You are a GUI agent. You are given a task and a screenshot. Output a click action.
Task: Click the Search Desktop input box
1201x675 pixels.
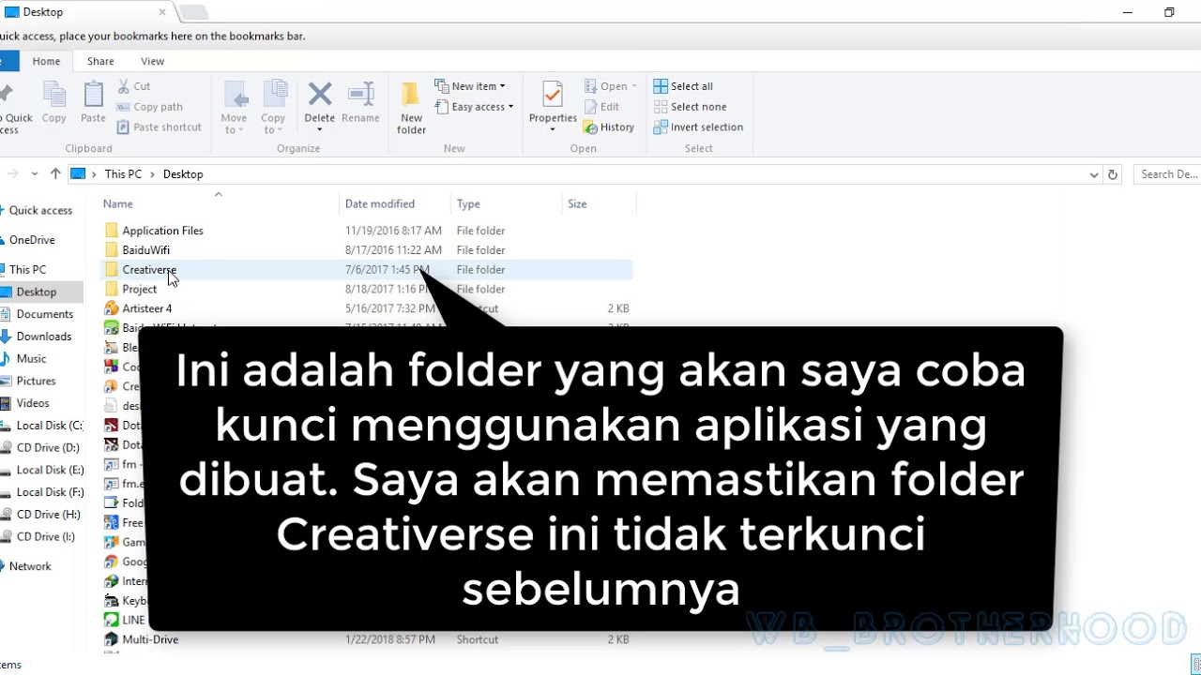point(1167,174)
